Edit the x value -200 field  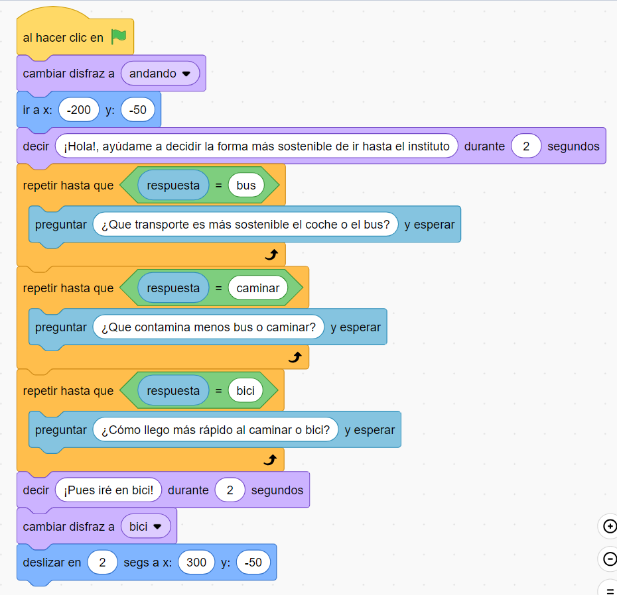(x=79, y=110)
